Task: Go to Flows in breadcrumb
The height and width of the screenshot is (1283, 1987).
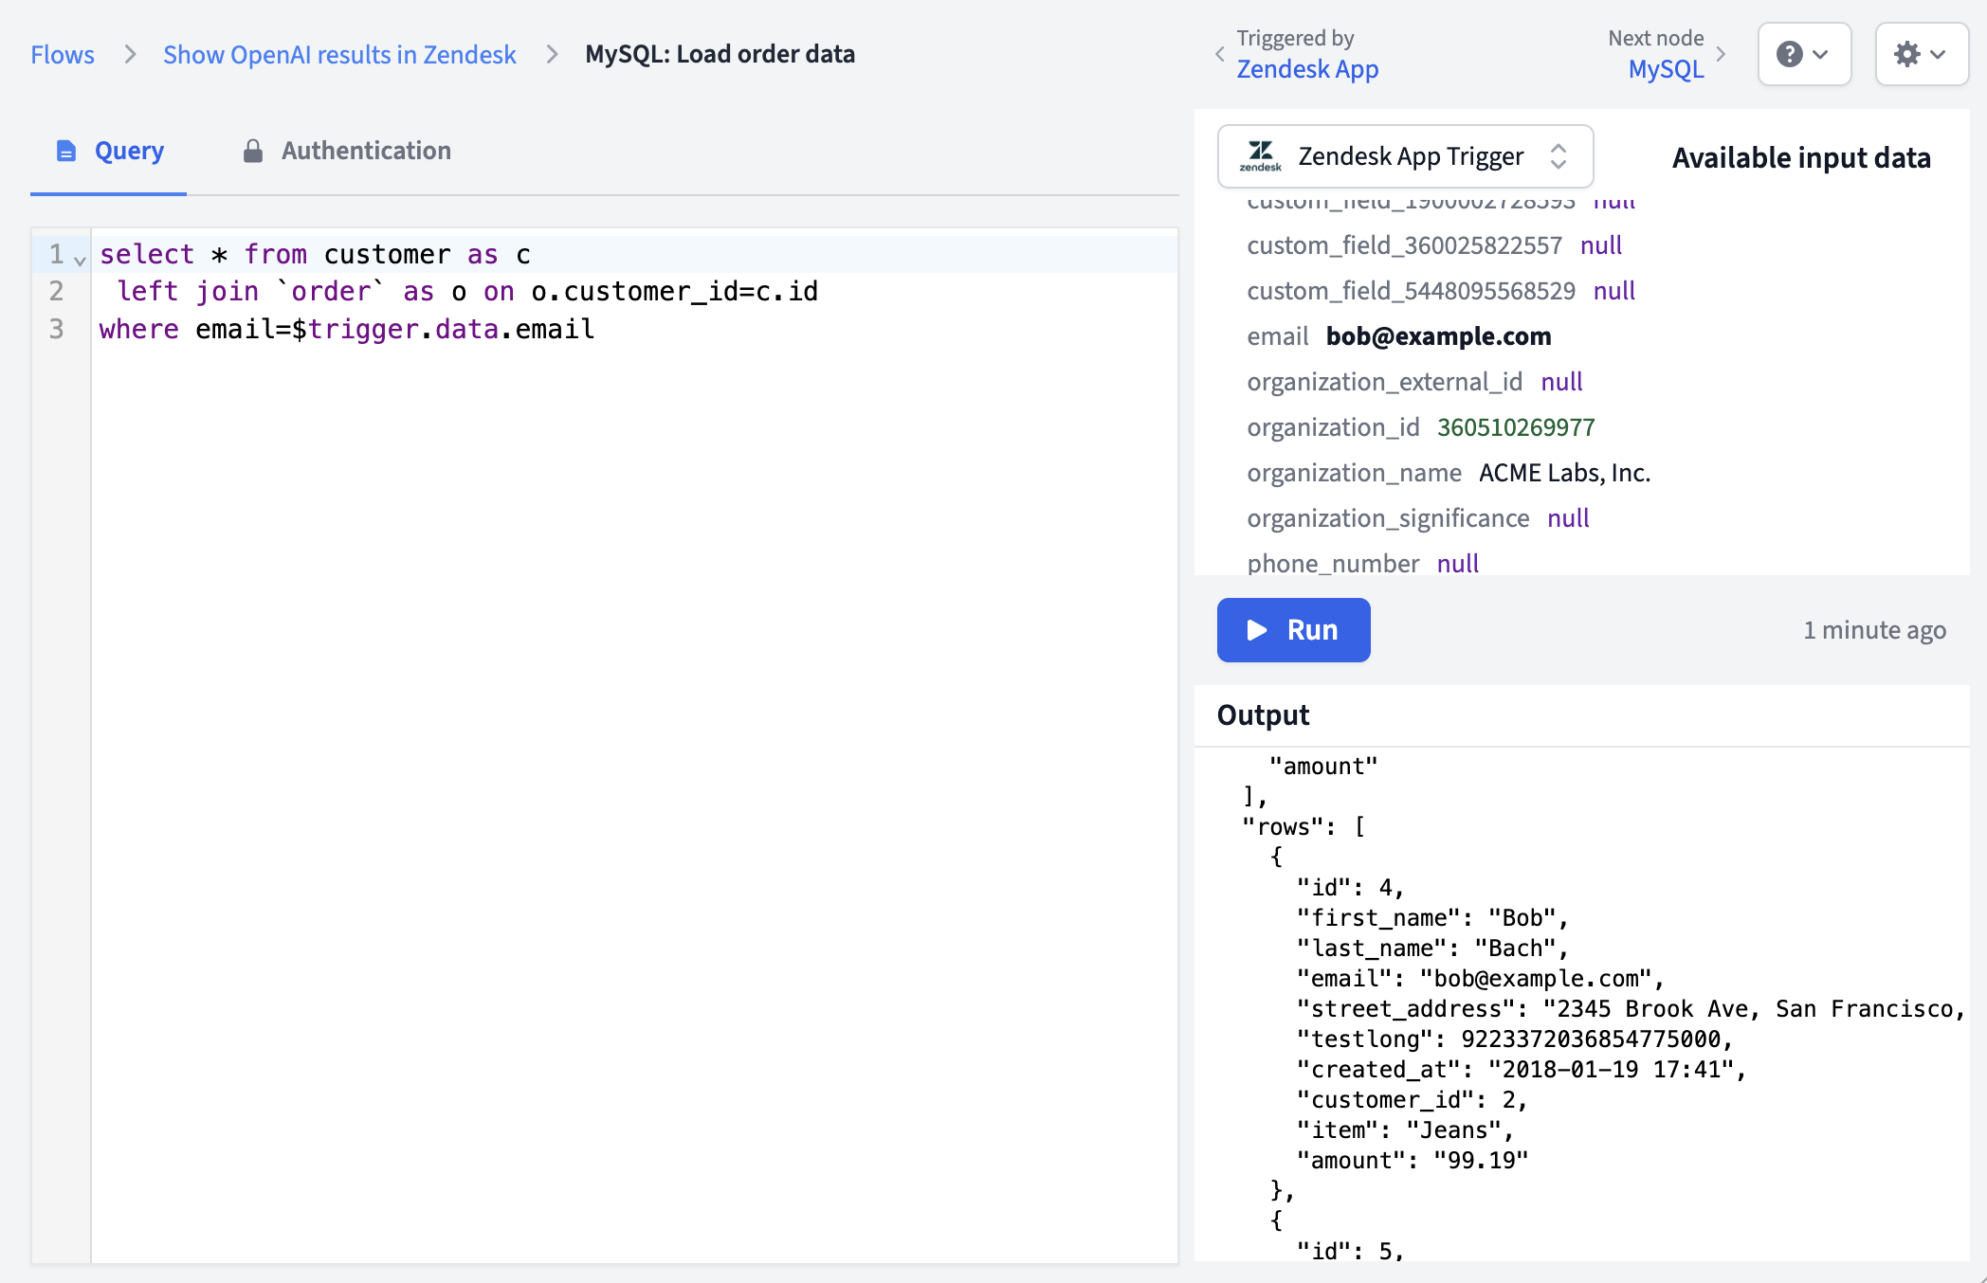Action: [x=63, y=54]
